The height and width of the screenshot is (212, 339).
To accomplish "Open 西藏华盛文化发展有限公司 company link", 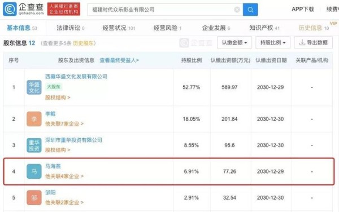I will pos(76,77).
